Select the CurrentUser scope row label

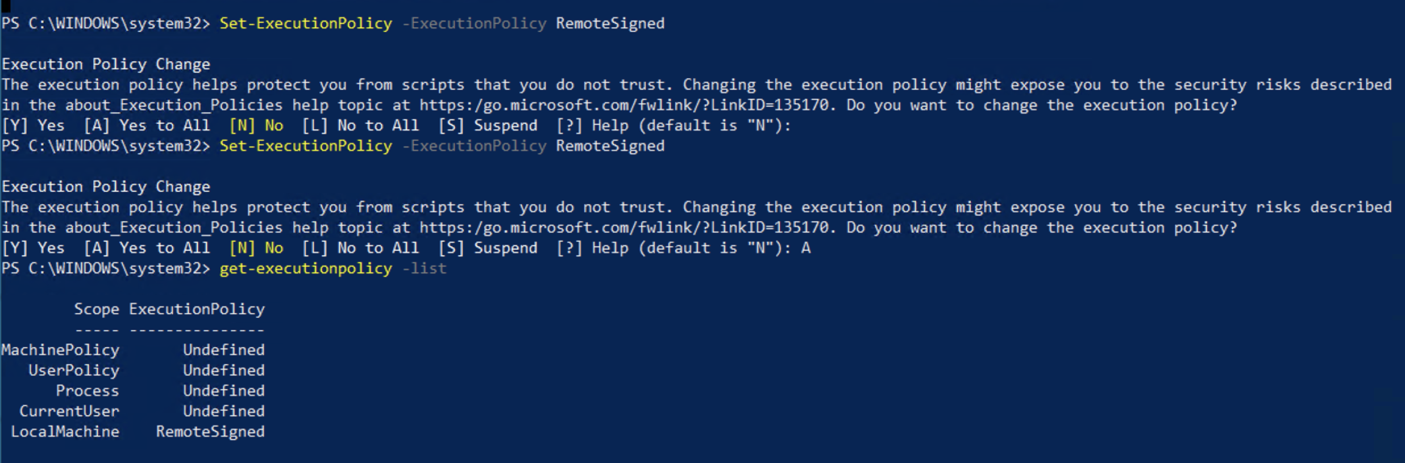tap(69, 411)
